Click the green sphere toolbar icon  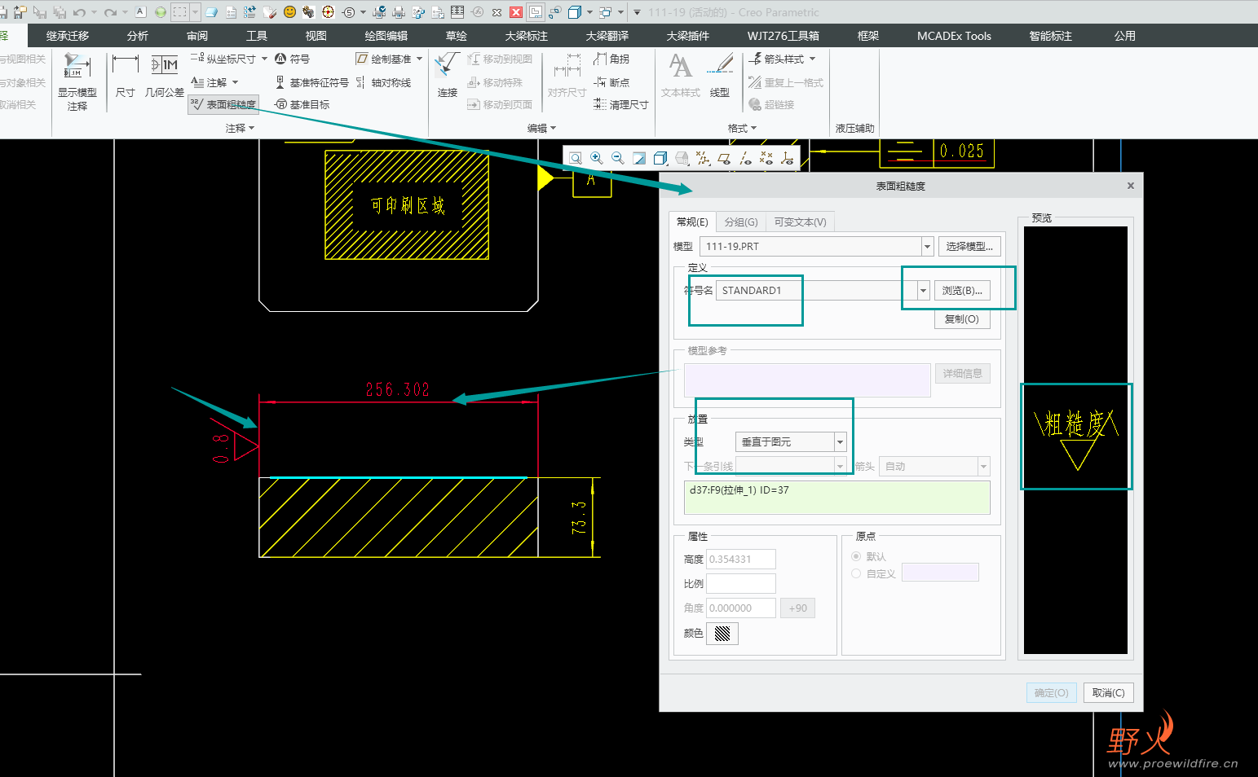point(161,12)
